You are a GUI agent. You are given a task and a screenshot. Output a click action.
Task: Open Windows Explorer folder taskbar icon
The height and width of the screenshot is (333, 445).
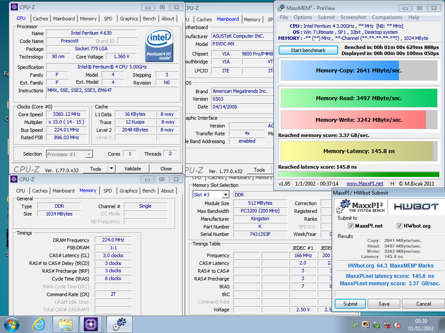click(66, 324)
